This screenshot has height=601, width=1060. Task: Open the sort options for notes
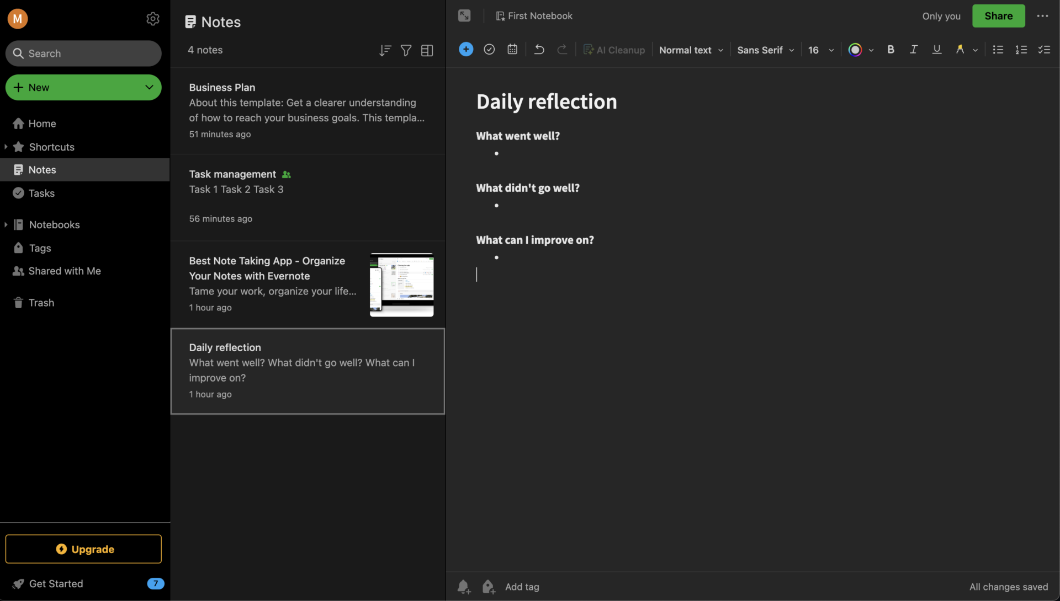[x=385, y=50]
